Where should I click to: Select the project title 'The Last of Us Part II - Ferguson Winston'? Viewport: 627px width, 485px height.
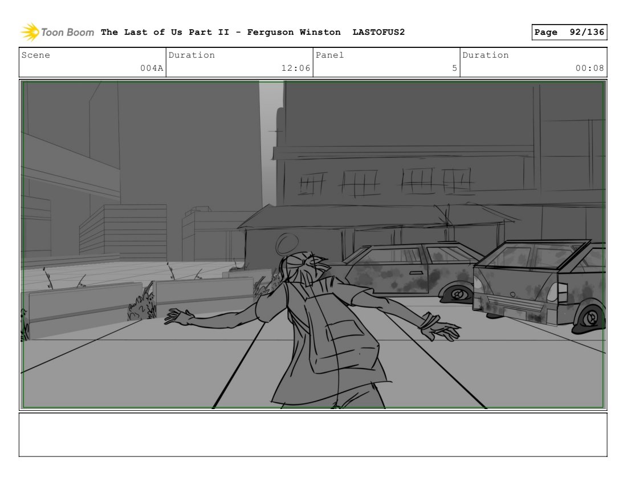[221, 32]
